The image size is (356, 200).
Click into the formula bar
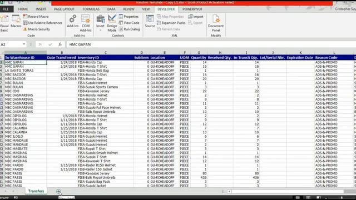click(x=211, y=44)
